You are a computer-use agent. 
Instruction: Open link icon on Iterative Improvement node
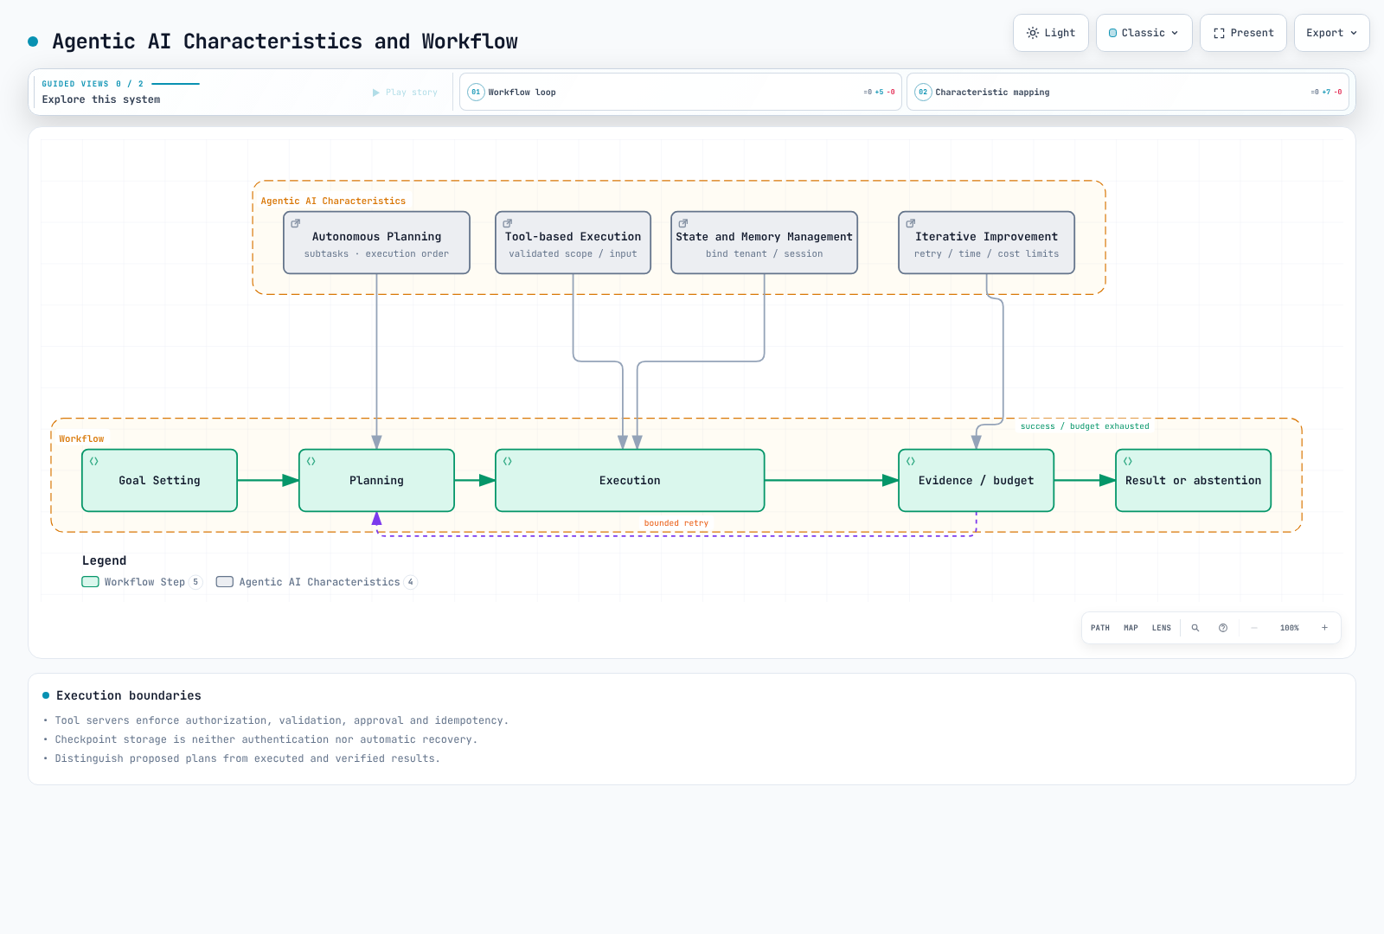[x=910, y=223]
